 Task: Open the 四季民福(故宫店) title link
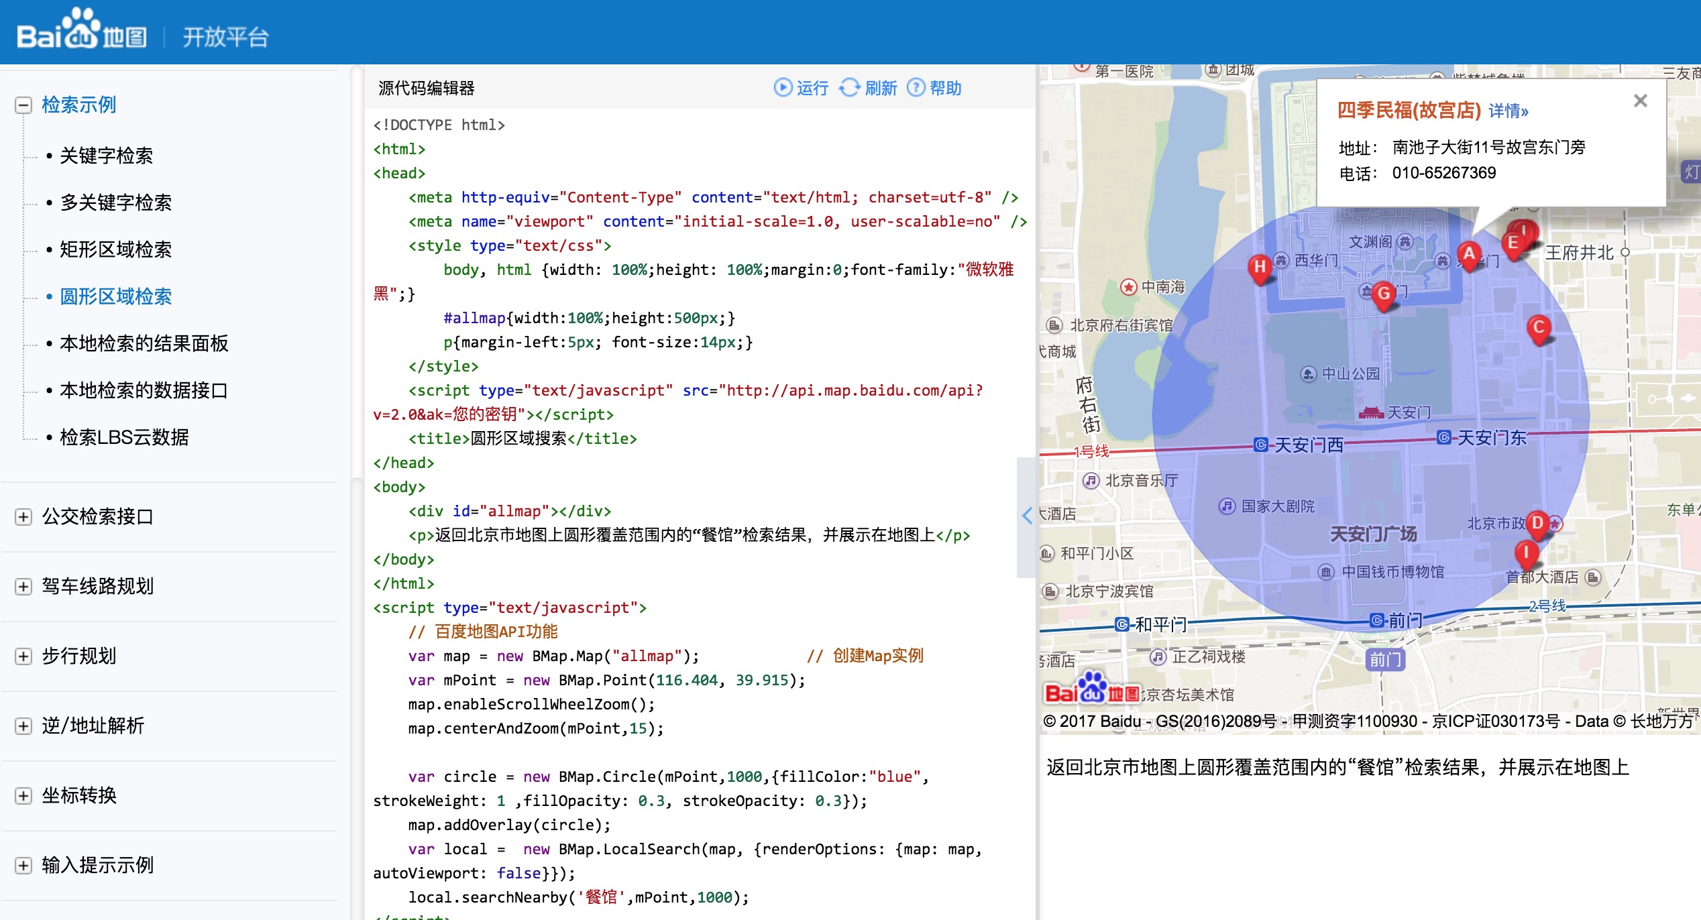point(1409,111)
